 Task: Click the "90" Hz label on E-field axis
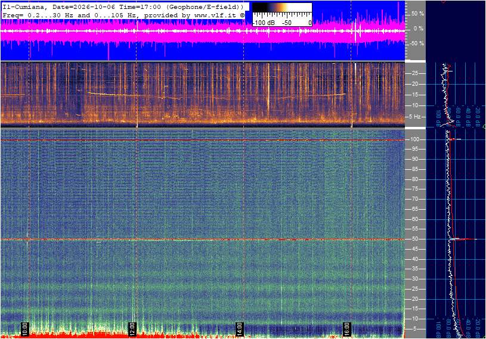click(x=414, y=159)
